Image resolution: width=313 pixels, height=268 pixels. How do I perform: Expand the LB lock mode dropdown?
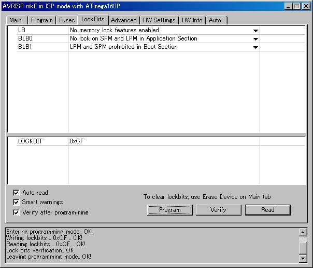pos(255,31)
